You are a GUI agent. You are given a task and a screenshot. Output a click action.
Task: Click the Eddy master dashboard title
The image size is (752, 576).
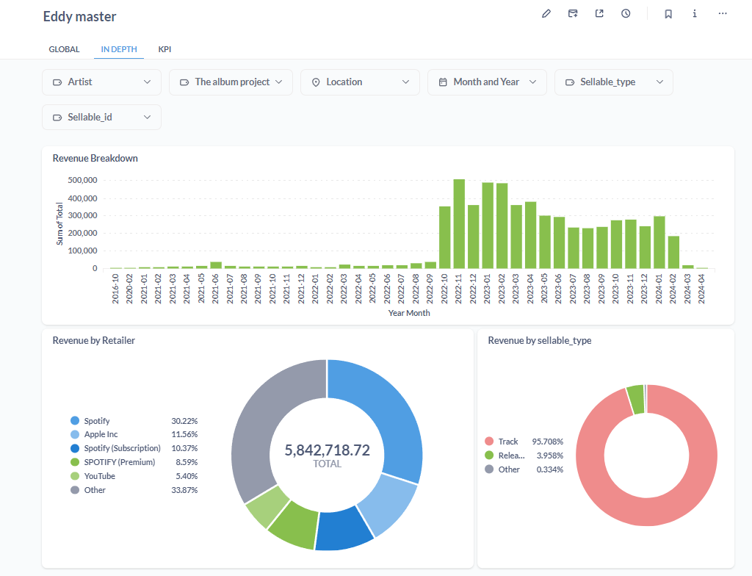[79, 16]
